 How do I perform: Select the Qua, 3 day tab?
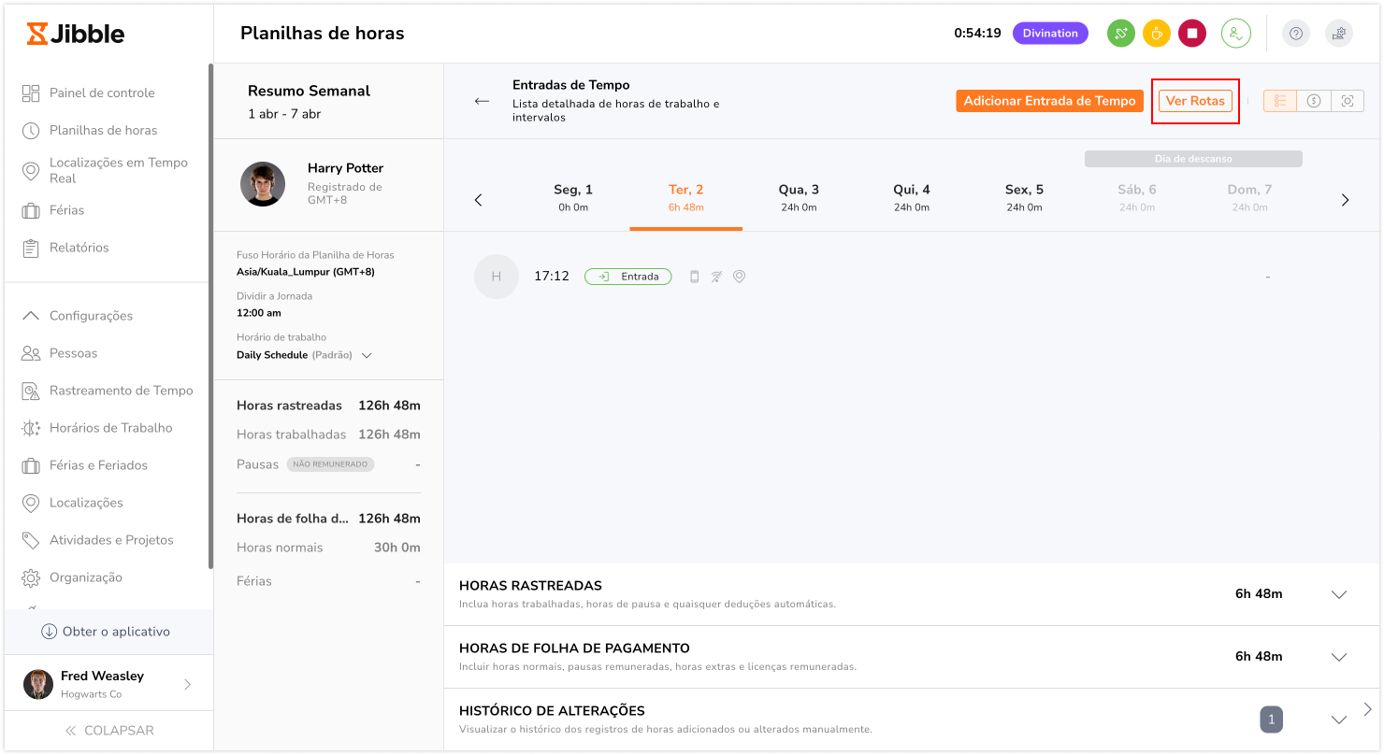[x=799, y=197]
